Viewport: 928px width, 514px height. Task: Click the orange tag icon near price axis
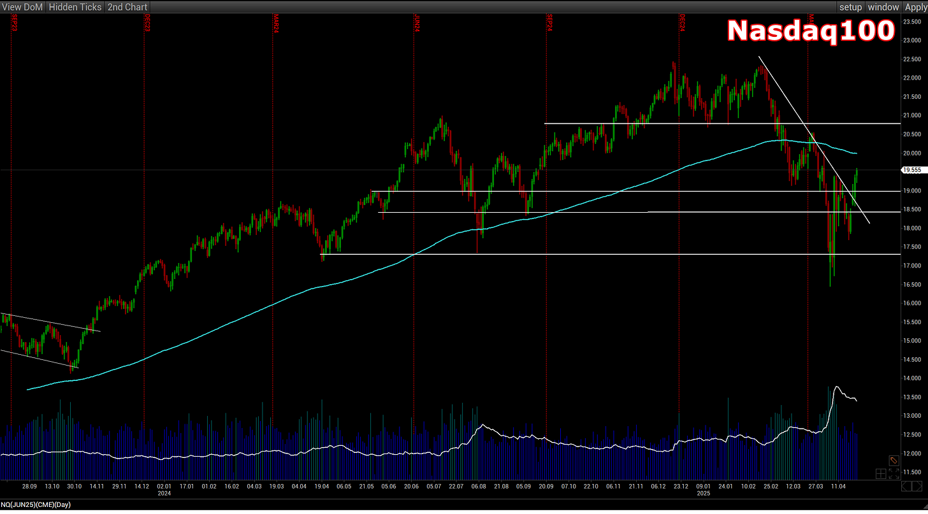(x=894, y=460)
